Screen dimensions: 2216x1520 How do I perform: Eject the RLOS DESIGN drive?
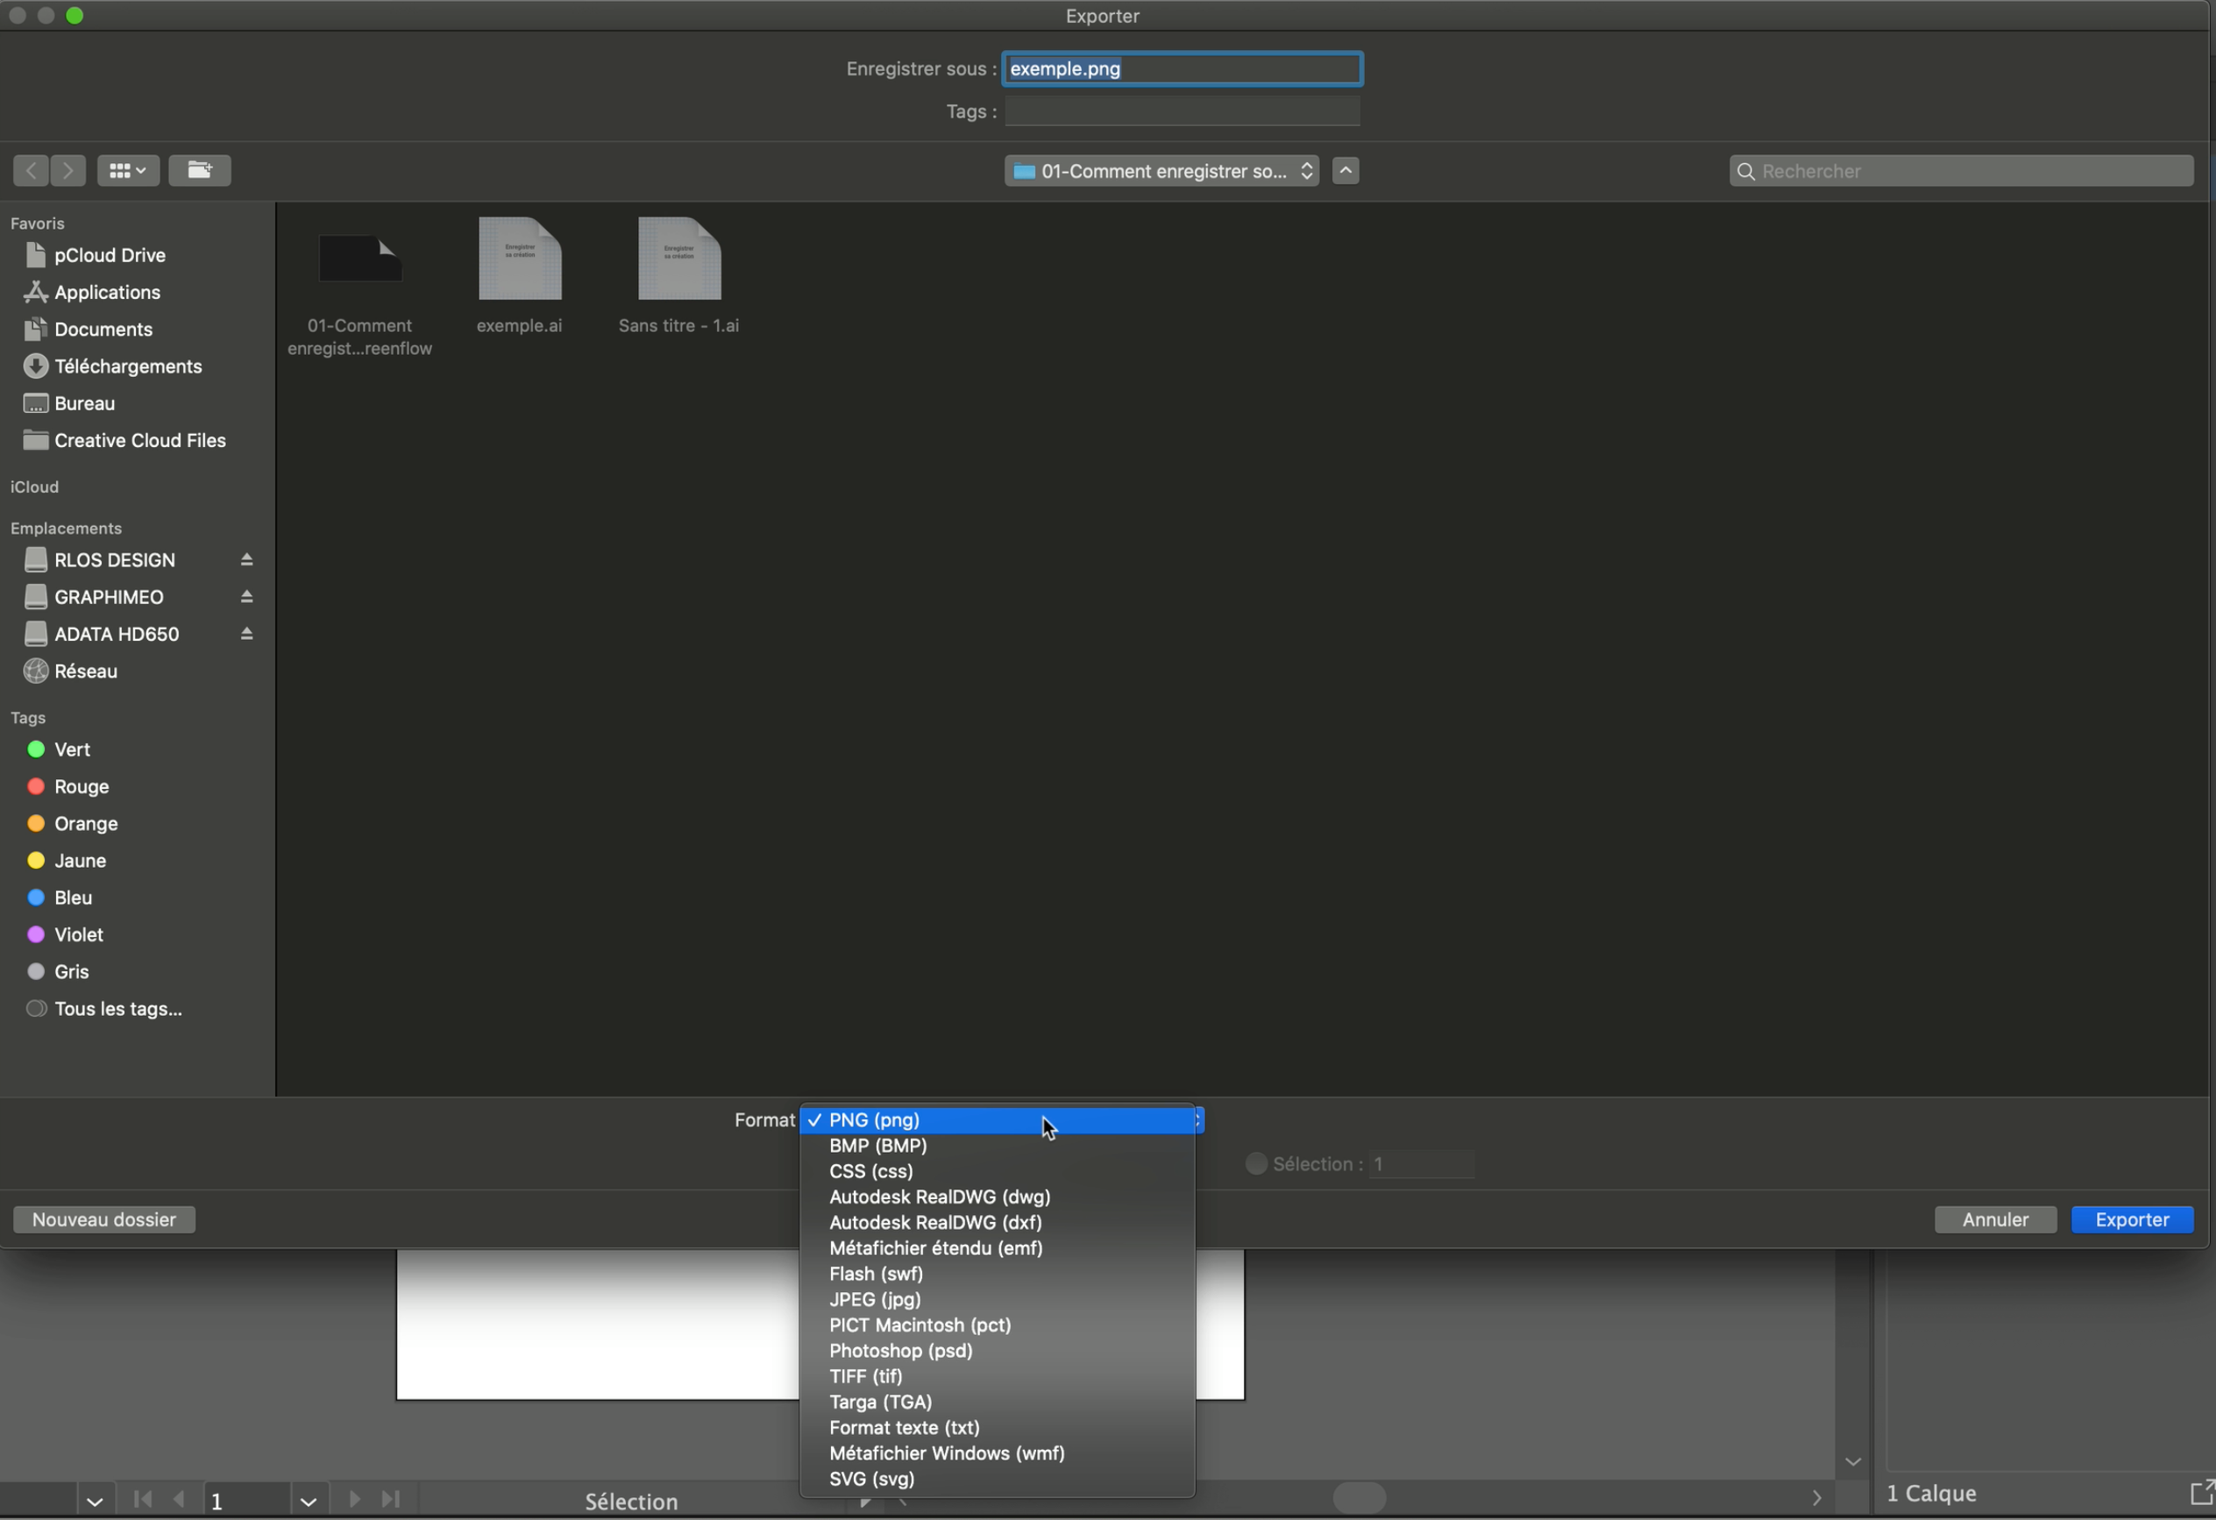point(246,560)
